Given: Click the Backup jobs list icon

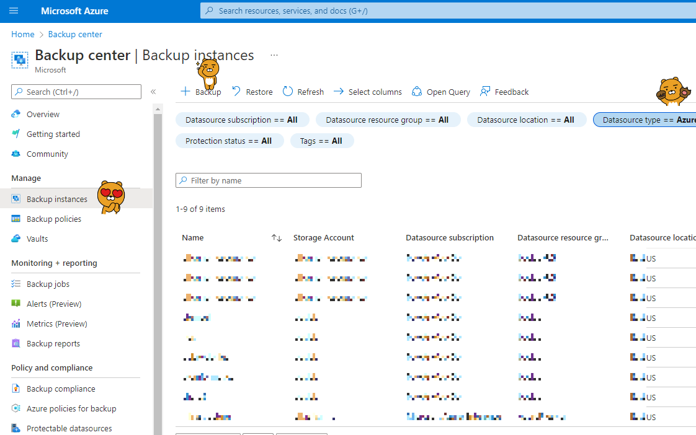Looking at the screenshot, I should pyautogui.click(x=16, y=284).
